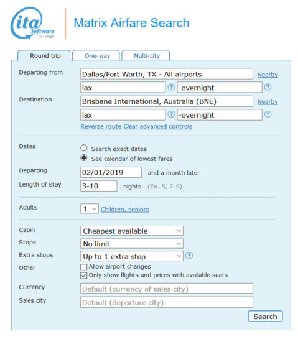Open the Extra stops help icon
This screenshot has width=298, height=342.
189,256
